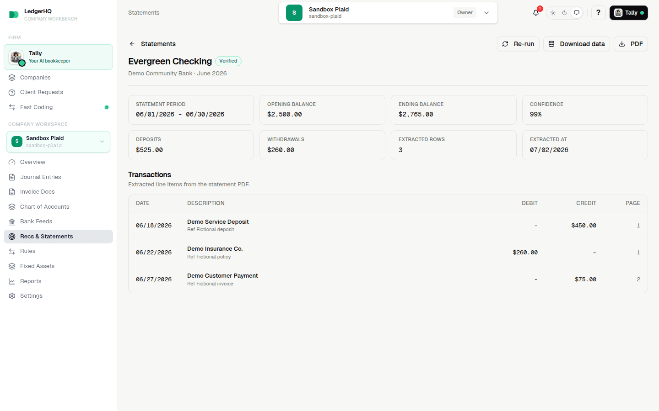The width and height of the screenshot is (659, 411).
Task: Go to Overview page
Action: [58, 162]
